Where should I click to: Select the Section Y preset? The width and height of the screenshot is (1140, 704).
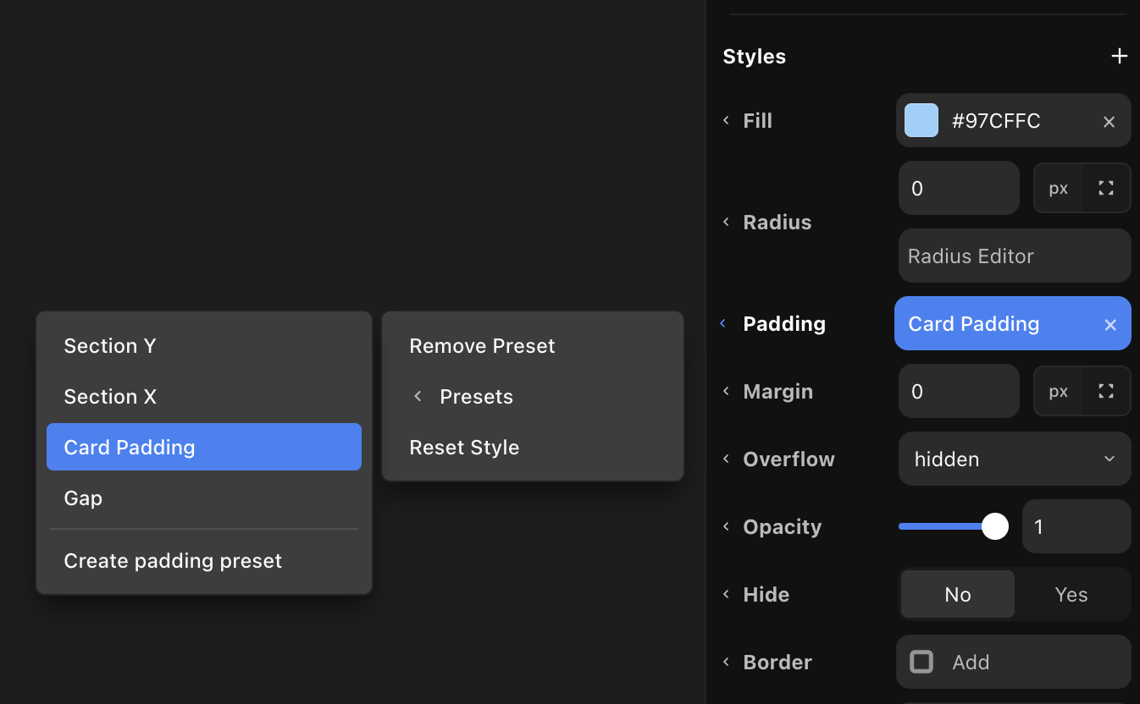click(204, 345)
